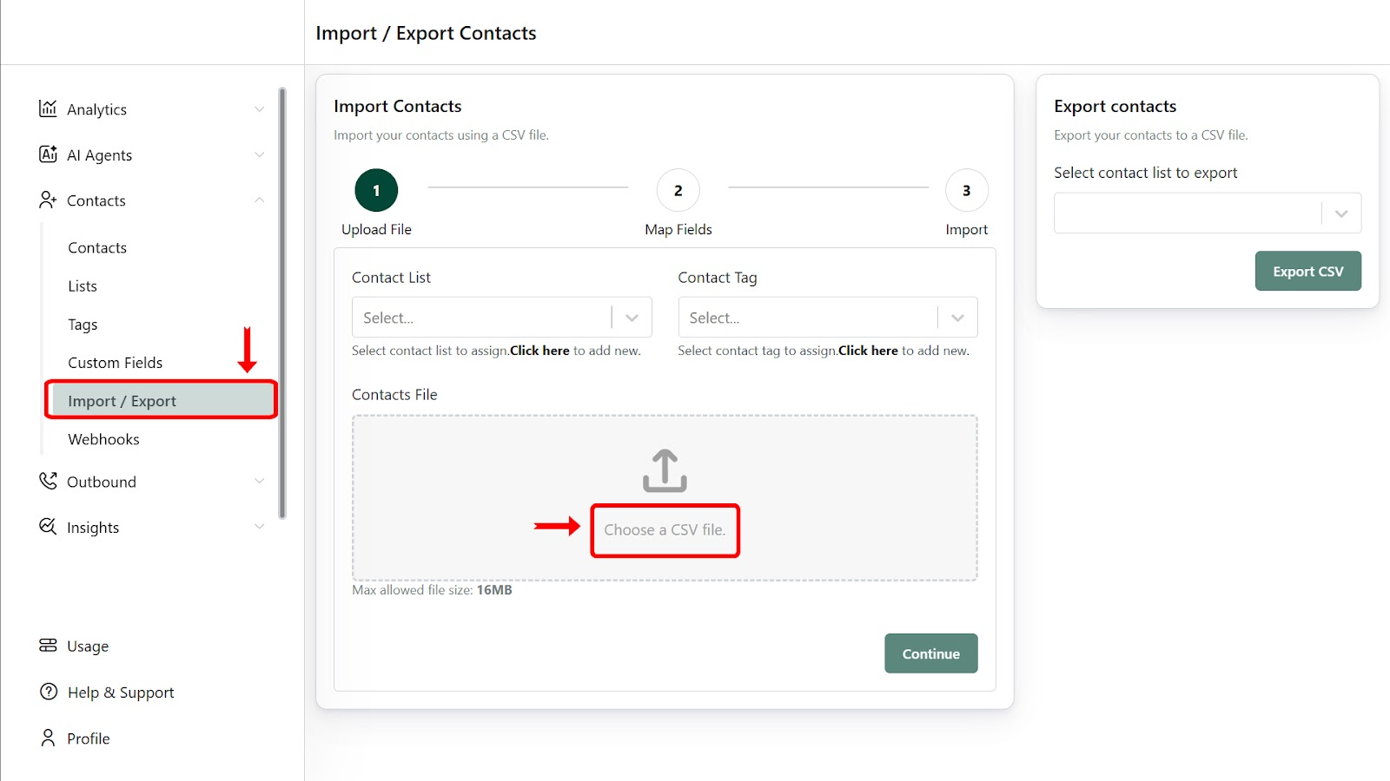Click the AI Agents sidebar icon
The height and width of the screenshot is (781, 1390).
[48, 154]
